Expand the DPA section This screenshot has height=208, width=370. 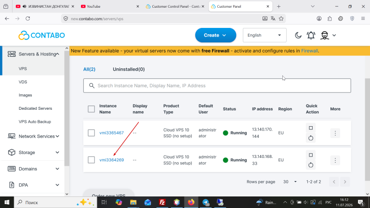pyautogui.click(x=57, y=185)
